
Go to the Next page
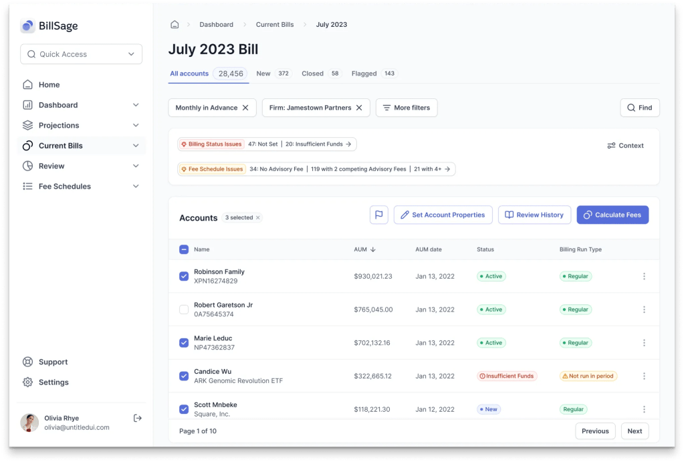(x=634, y=431)
